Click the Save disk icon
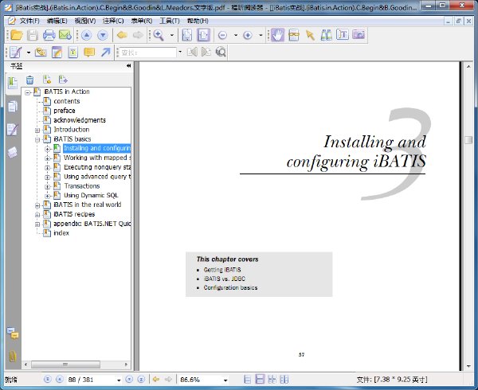This screenshot has width=478, height=390. point(33,35)
